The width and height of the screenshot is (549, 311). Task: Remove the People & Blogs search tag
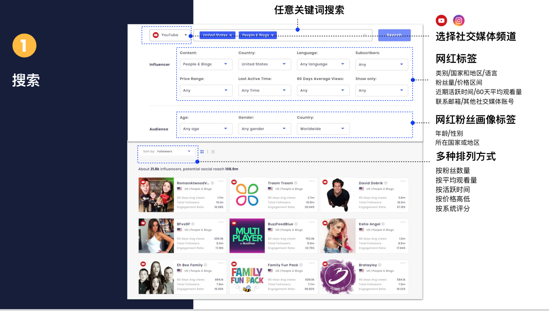[272, 35]
